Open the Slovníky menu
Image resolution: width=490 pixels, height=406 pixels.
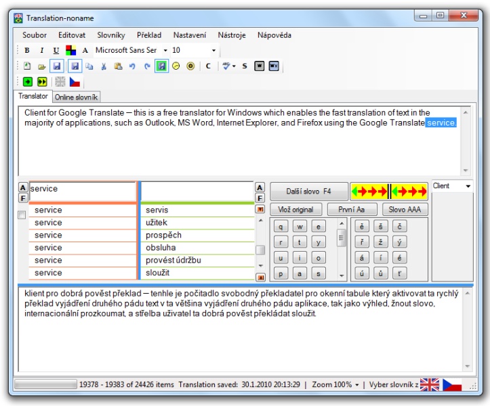111,35
